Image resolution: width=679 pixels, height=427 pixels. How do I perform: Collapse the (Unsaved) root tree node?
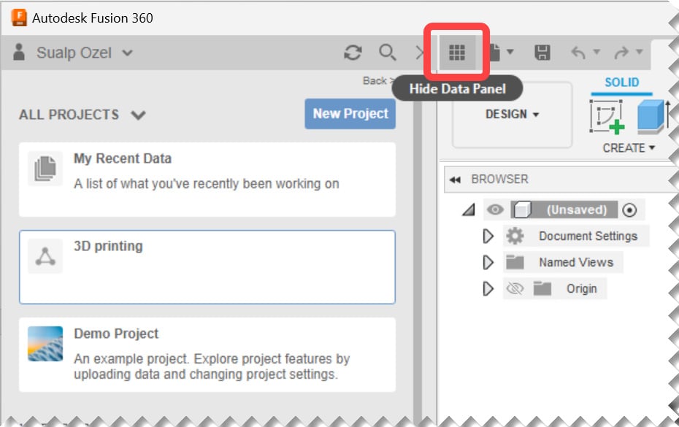click(x=469, y=210)
